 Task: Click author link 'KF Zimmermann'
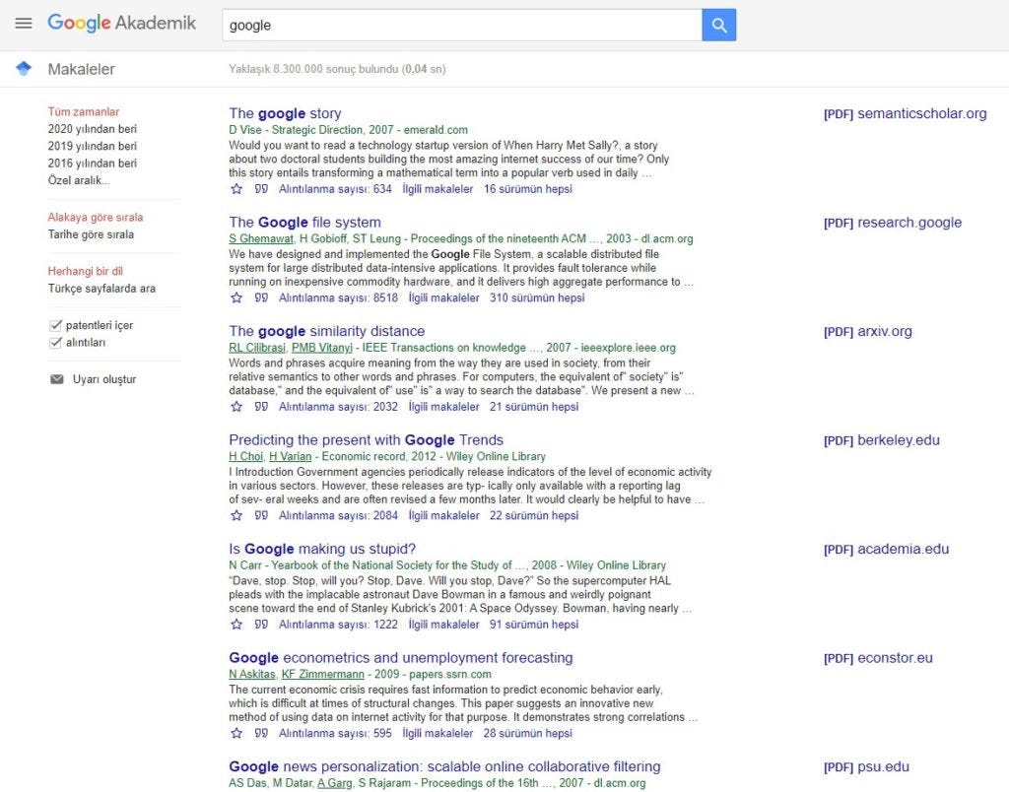[323, 674]
